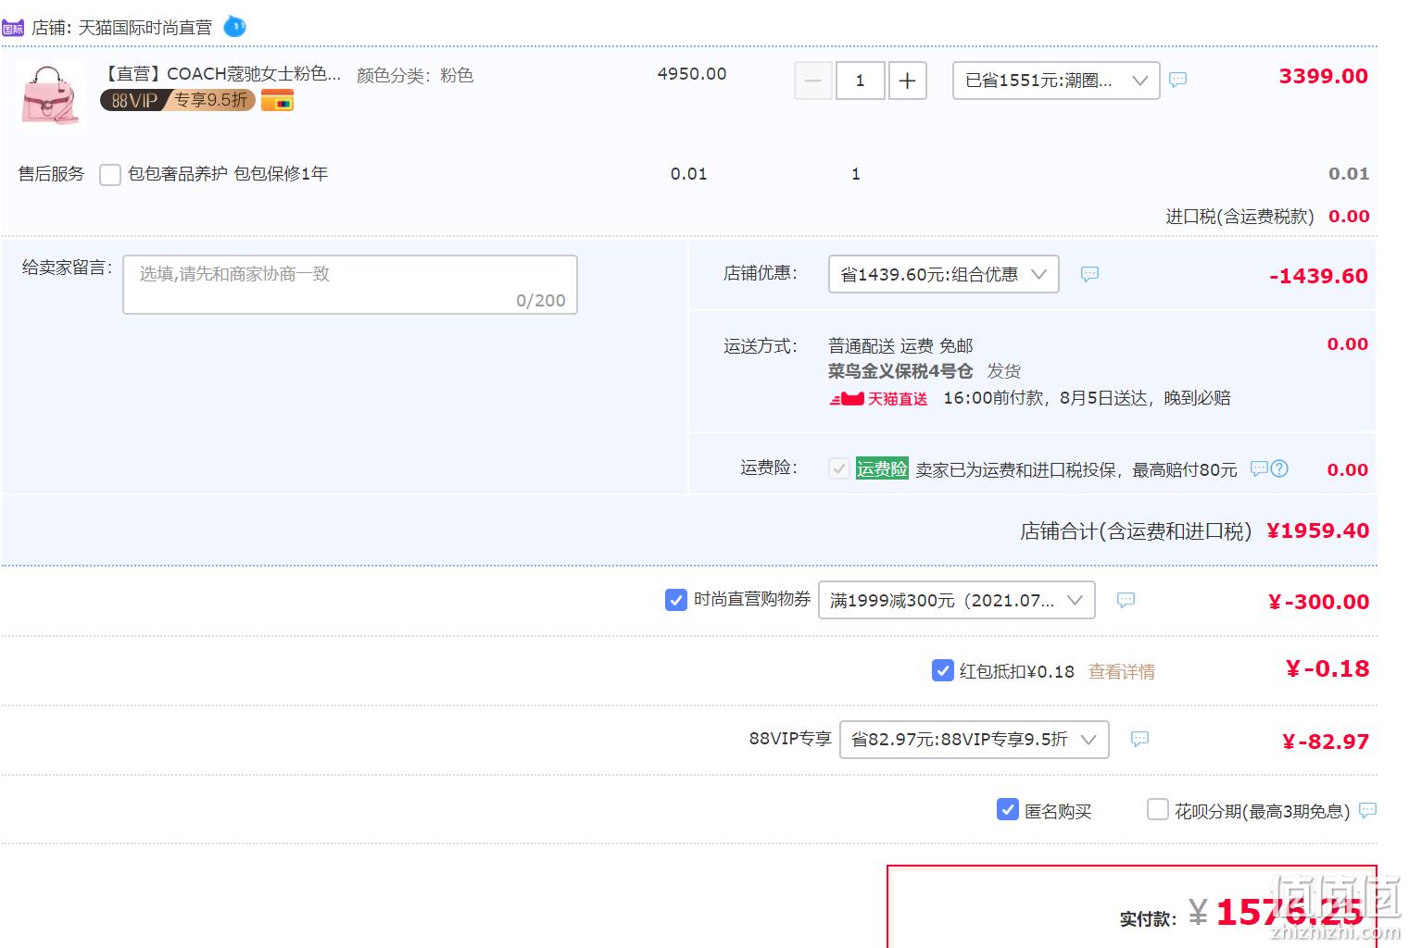Viewport: 1409px width, 948px height.
Task: Click comment icon beside 88VIP专享 dropdown
Action: pos(1139,739)
